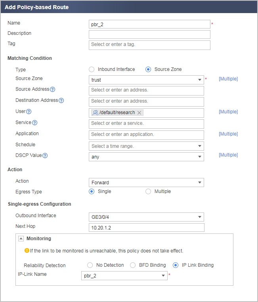
Task: Remove the /default/research user tag
Action: (x=140, y=113)
